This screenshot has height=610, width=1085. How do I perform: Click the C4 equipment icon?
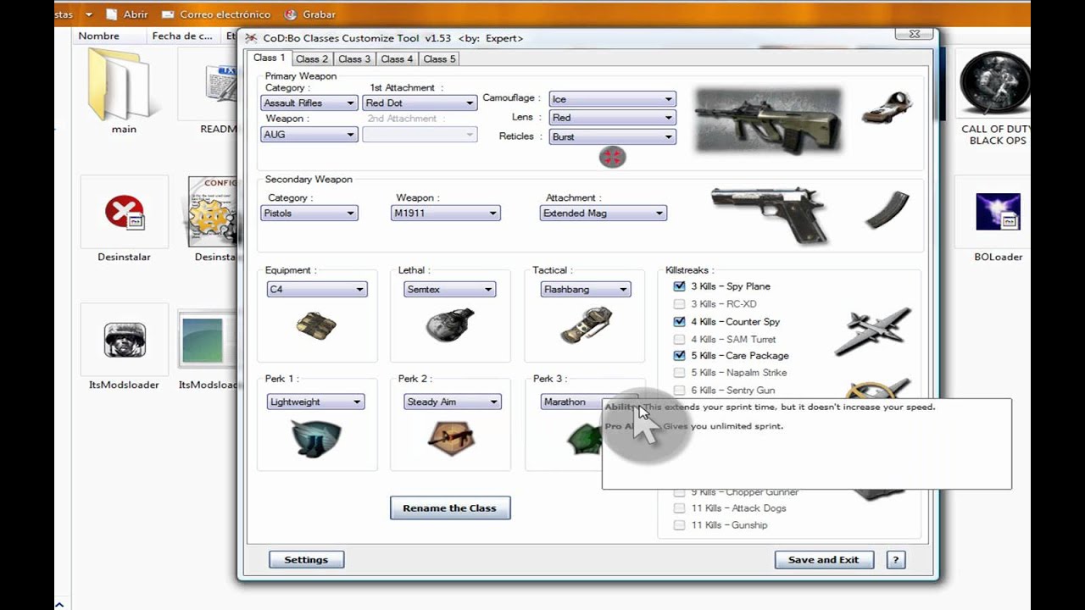(x=316, y=325)
